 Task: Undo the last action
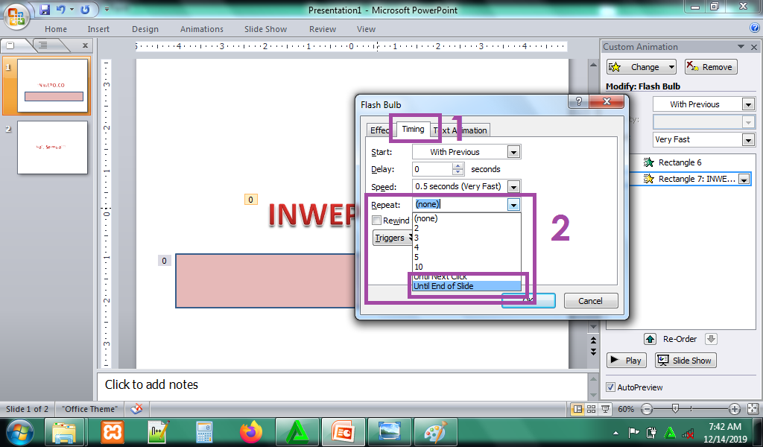pyautogui.click(x=61, y=9)
